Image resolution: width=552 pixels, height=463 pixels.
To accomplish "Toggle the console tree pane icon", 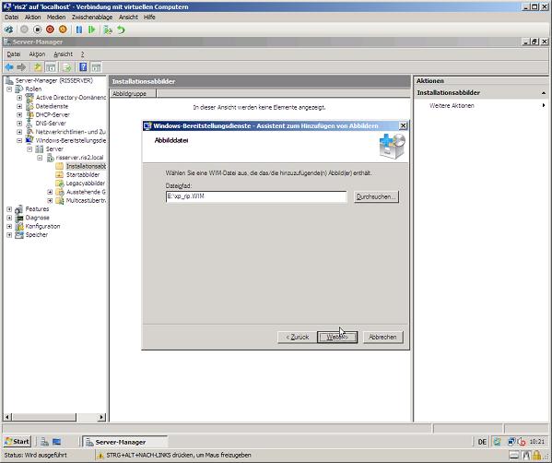I will pyautogui.click(x=51, y=67).
